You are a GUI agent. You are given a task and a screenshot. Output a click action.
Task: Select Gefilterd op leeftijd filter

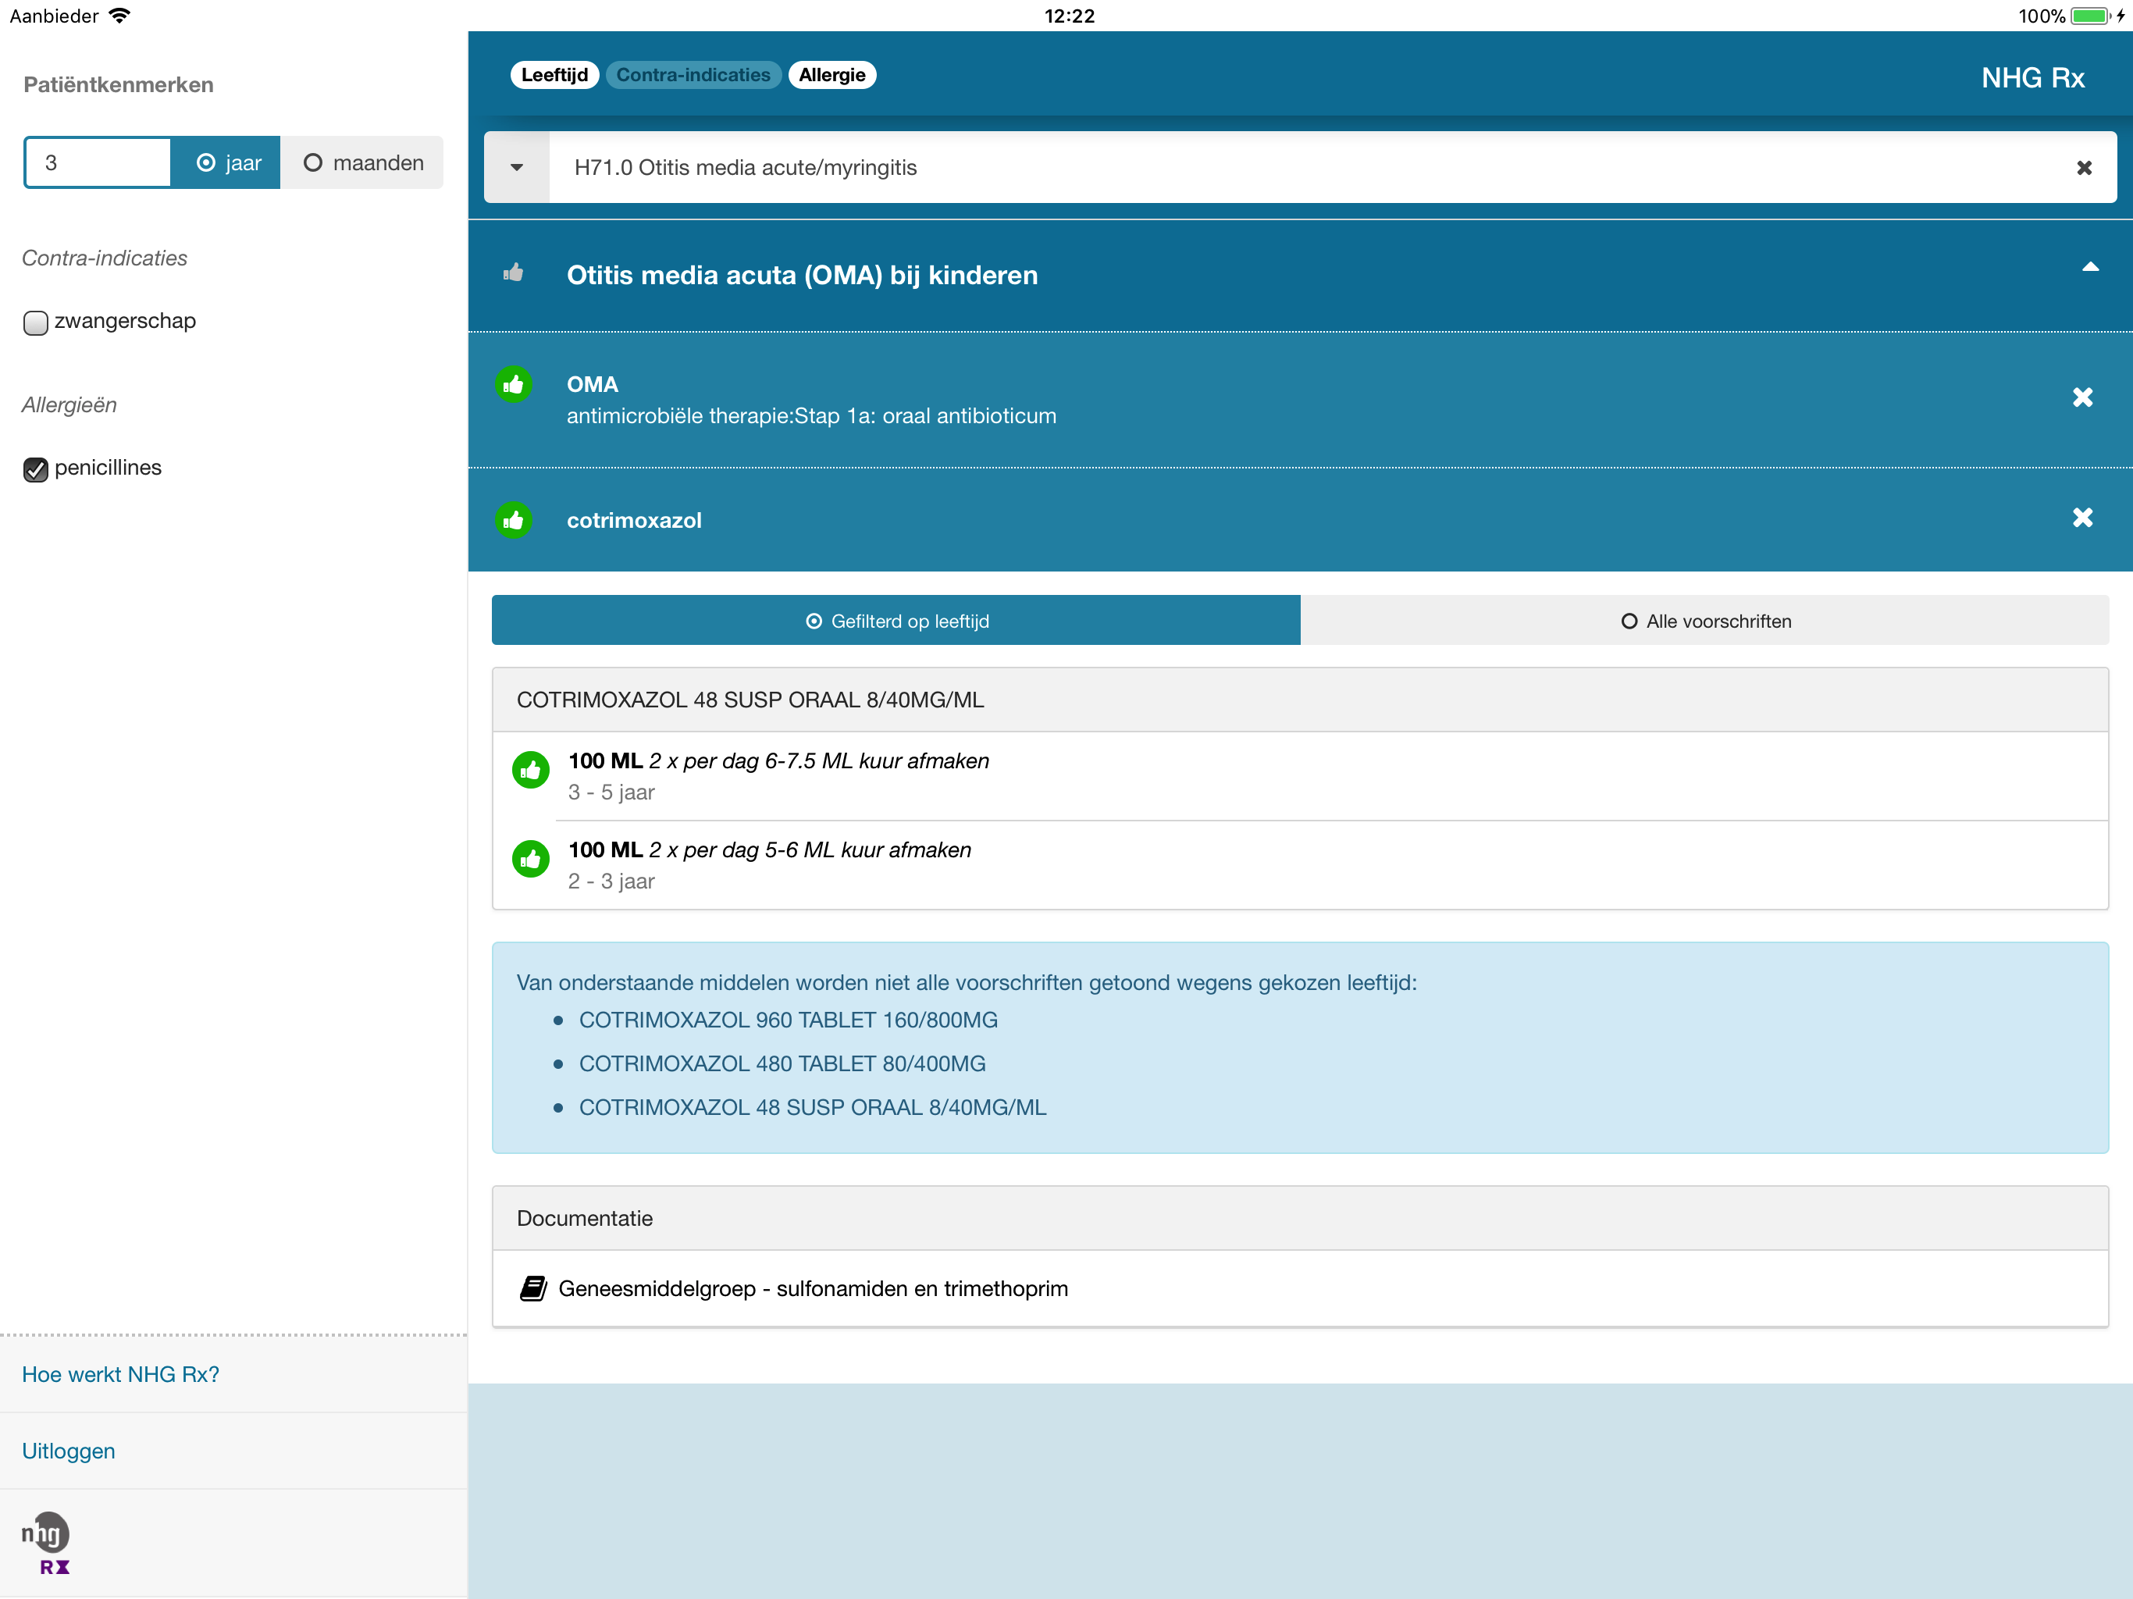(896, 621)
